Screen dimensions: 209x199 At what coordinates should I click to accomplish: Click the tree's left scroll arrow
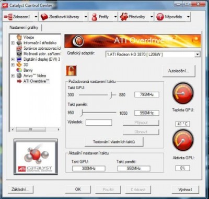click(13, 129)
